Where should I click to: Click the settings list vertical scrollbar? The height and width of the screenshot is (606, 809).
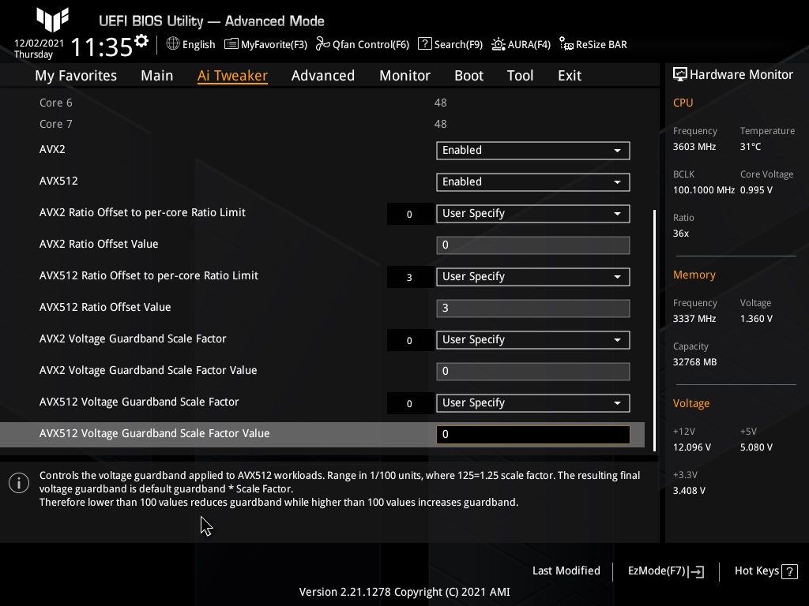coord(655,330)
